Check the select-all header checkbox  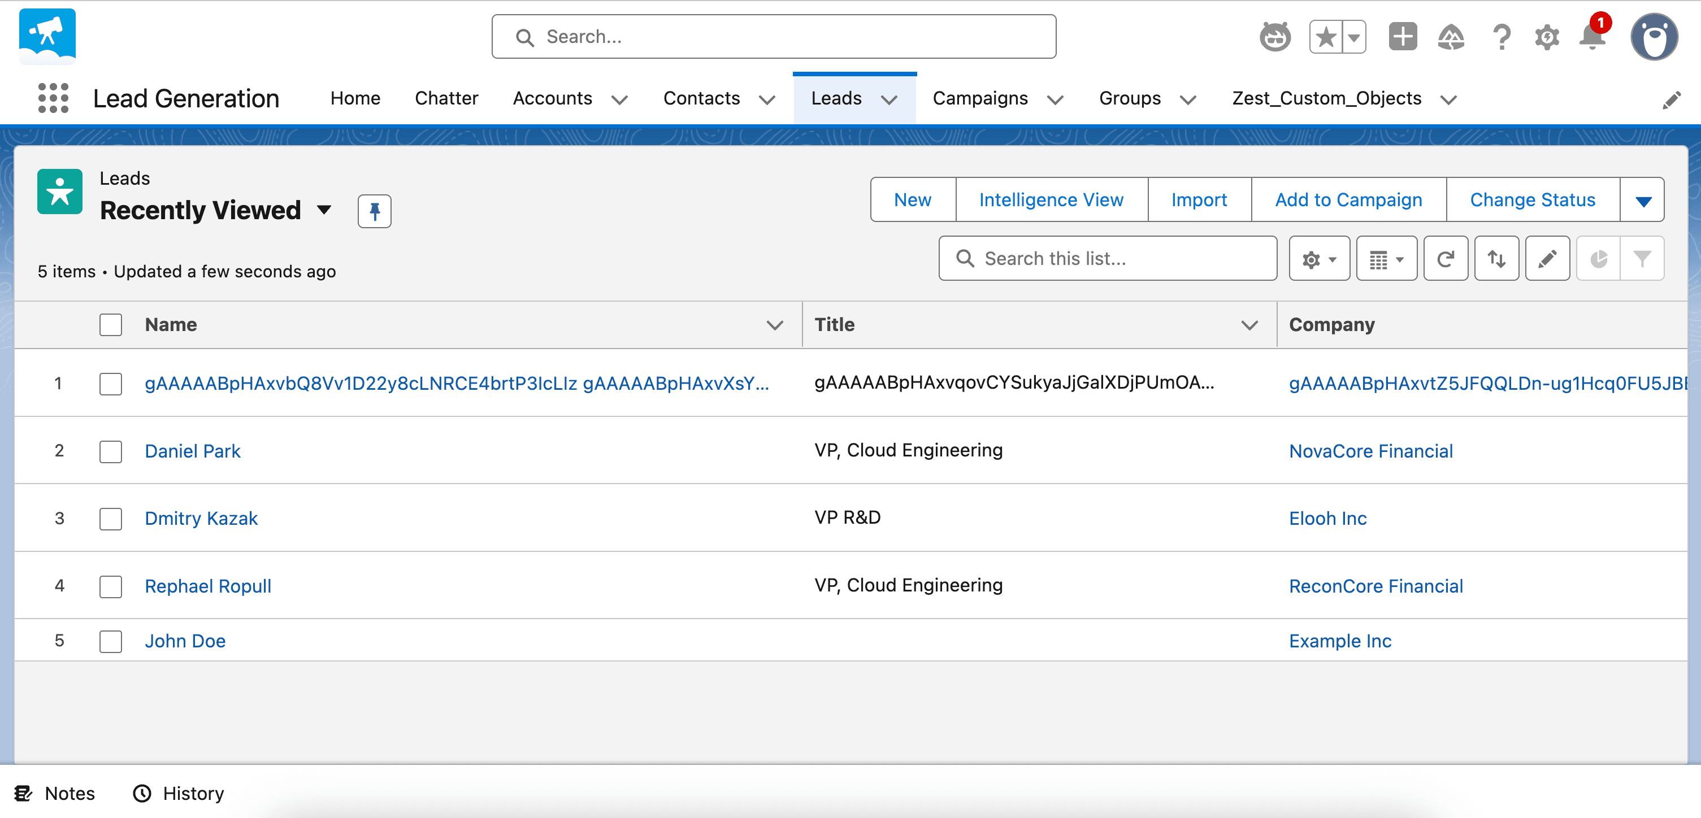(111, 325)
